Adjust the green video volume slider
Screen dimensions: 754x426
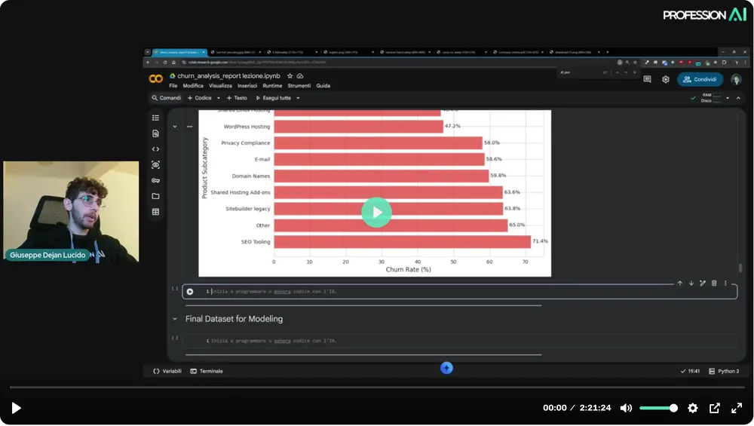click(659, 408)
